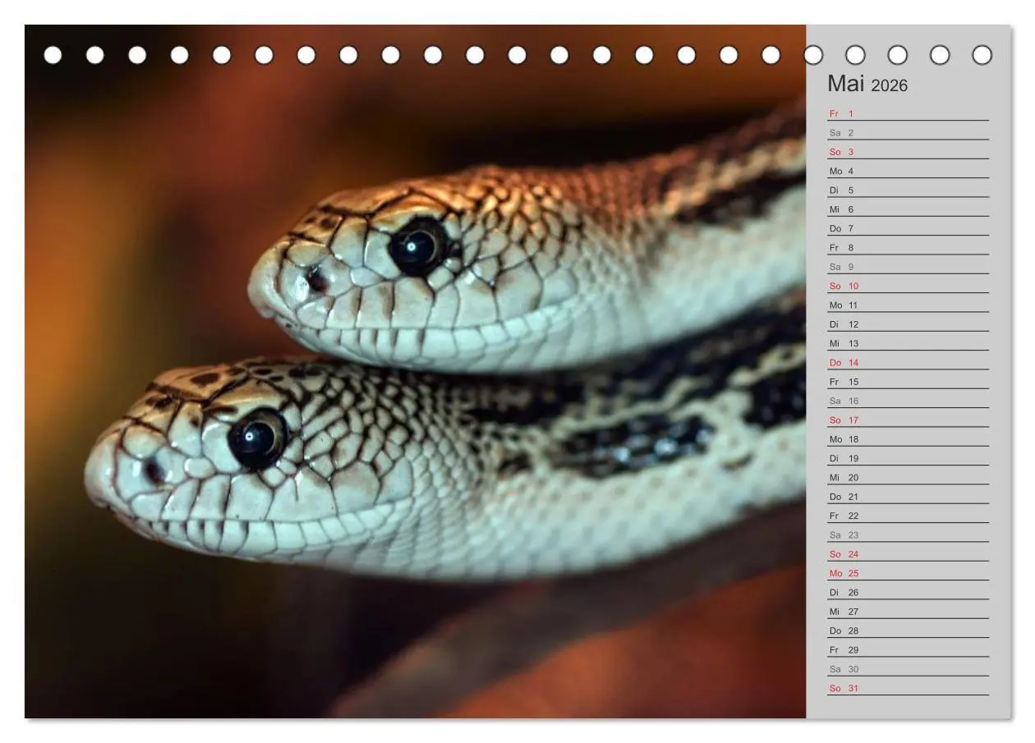The height and width of the screenshot is (743, 1035).
Task: Select the calendar row 'Sa 16'
Action: pyautogui.click(x=908, y=401)
